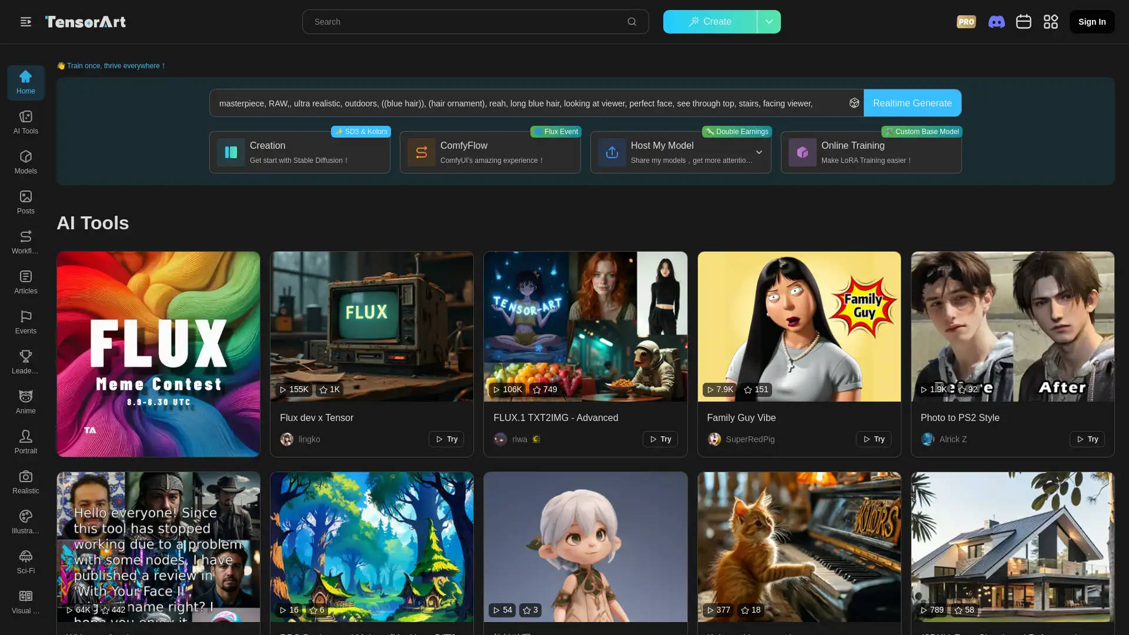Open the Leaderboard icon
Image resolution: width=1129 pixels, height=635 pixels.
pyautogui.click(x=26, y=357)
